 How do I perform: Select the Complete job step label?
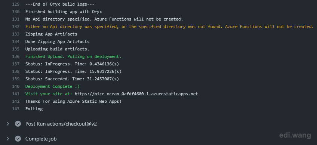[41, 139]
